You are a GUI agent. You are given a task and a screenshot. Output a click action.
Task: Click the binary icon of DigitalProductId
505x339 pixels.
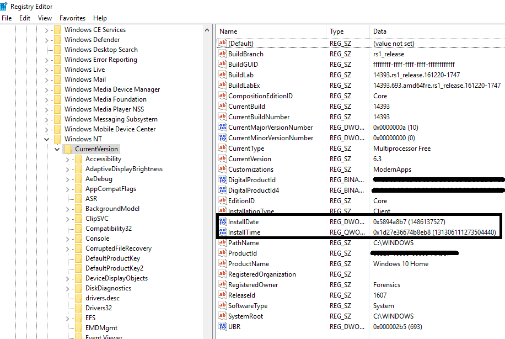223,179
